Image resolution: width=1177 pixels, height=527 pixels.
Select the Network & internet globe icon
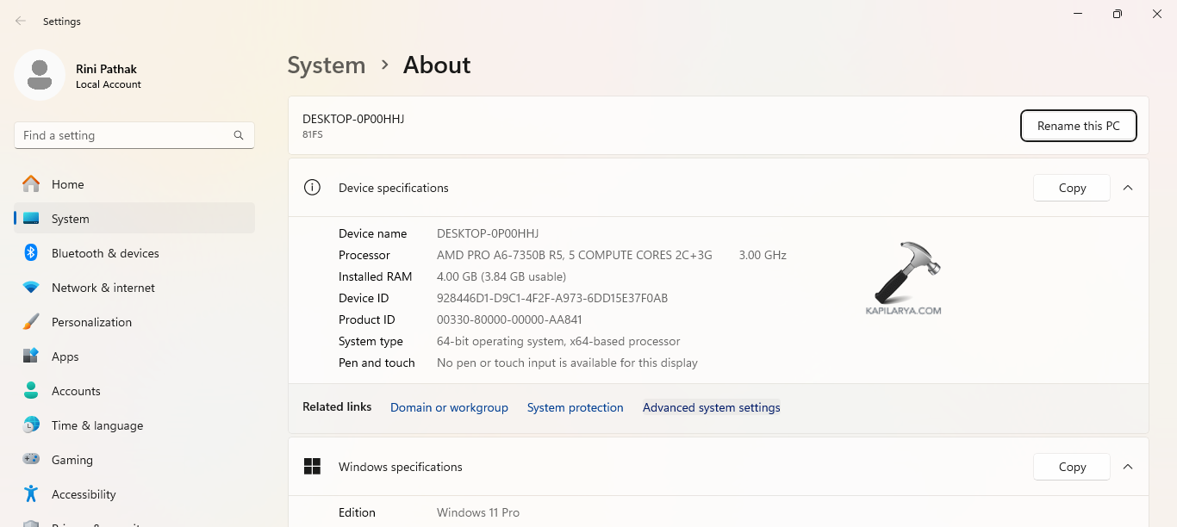(31, 287)
